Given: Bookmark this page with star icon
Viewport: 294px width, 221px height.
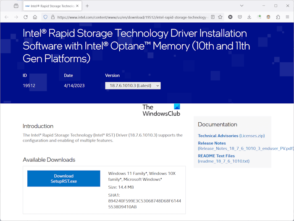Looking at the screenshot, I should [220, 17].
